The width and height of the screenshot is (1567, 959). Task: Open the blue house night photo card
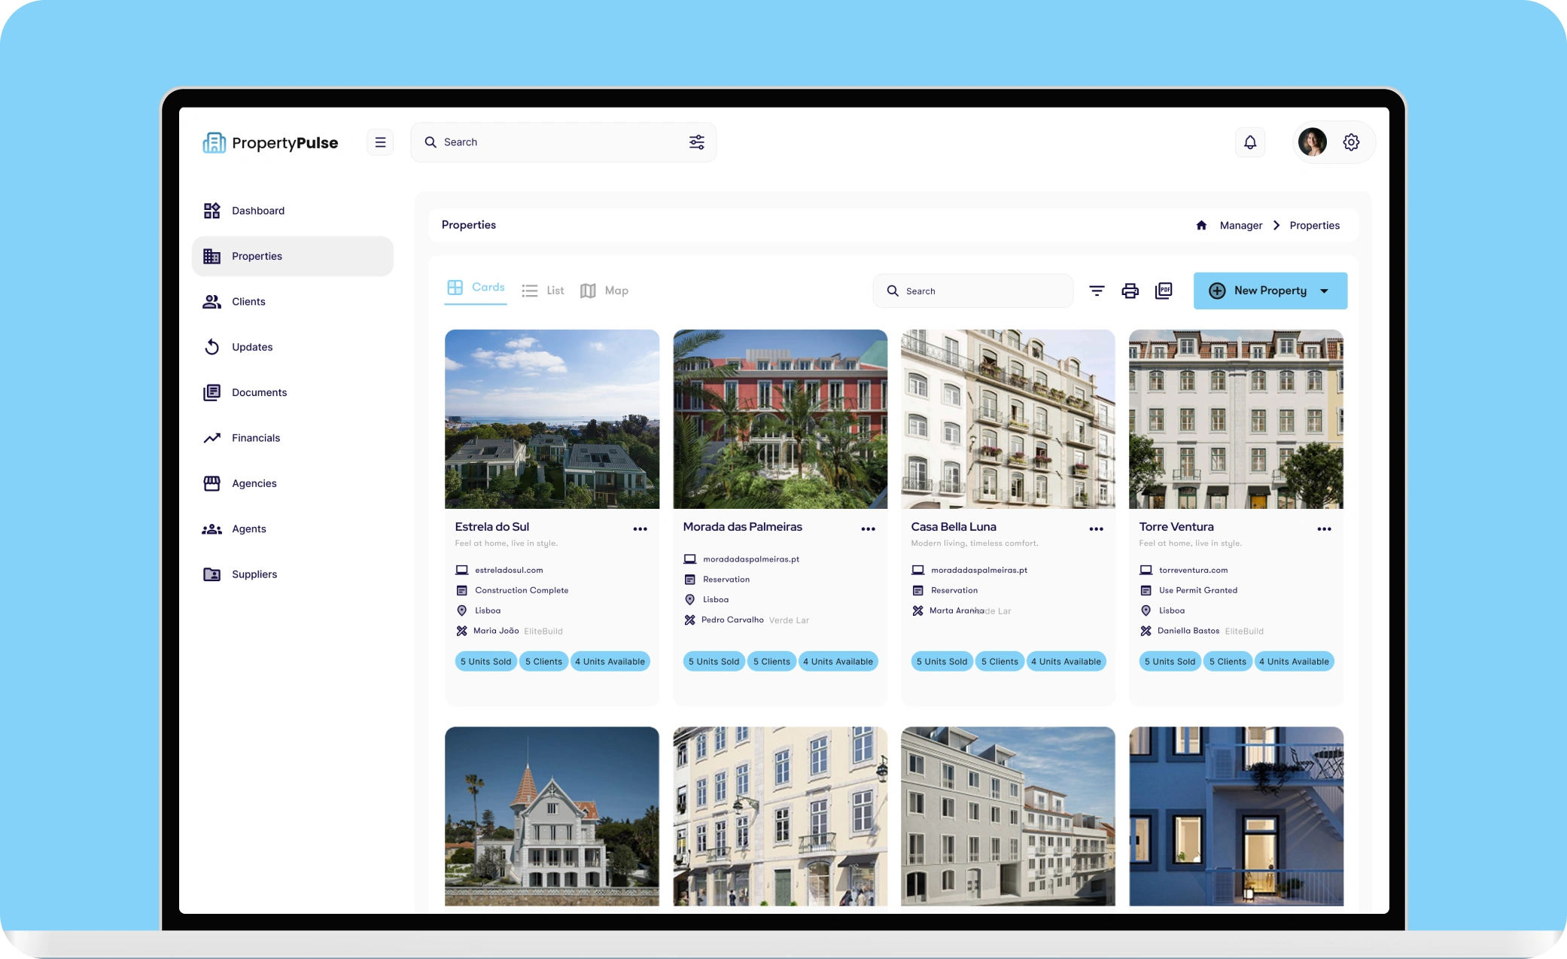(1236, 816)
